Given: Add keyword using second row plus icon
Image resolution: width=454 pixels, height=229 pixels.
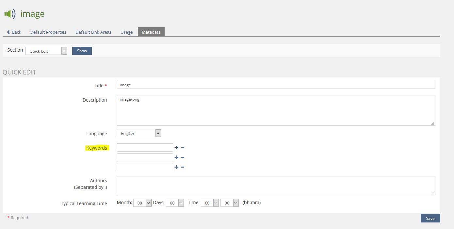Looking at the screenshot, I should pos(176,157).
